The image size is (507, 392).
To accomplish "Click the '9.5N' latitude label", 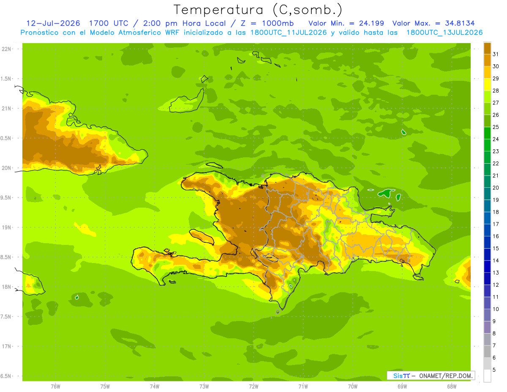I will [x=6, y=198].
